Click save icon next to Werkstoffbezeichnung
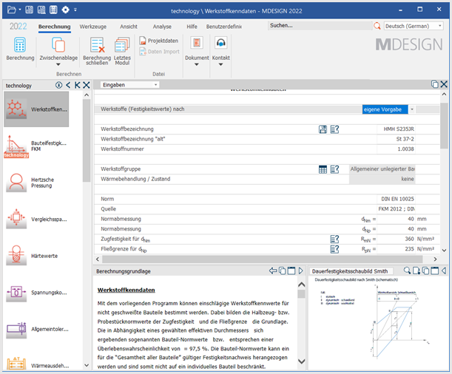Viewport: 452px width, 374px height. [323, 129]
